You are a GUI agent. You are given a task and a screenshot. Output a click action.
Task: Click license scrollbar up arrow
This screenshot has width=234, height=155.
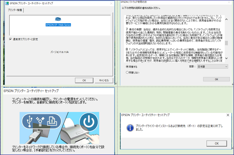(x=226, y=19)
